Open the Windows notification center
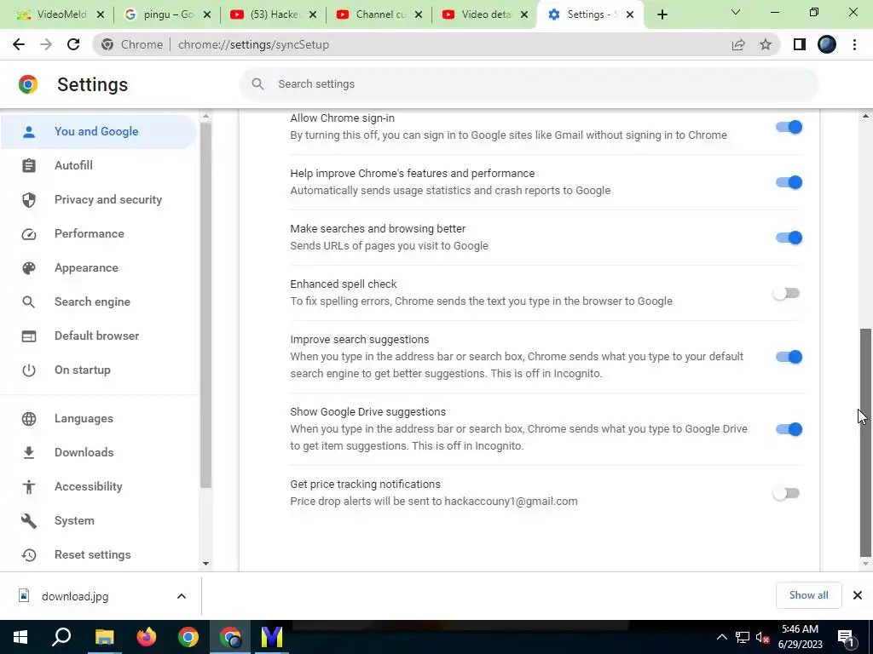The height and width of the screenshot is (654, 873). pyautogui.click(x=845, y=639)
